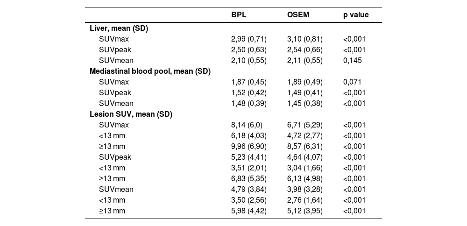Viewport: 467px width, 226px height.
Task: Click the Liver SUVpeak row label
Action: click(x=115, y=50)
